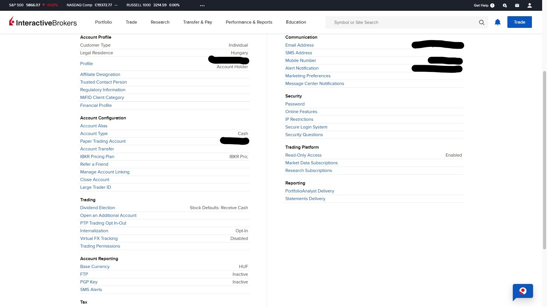The image size is (547, 307).
Task: Open the Market Data Subscriptions link
Action: click(311, 163)
